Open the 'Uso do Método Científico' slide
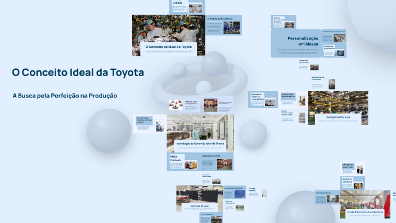This screenshot has width=396, height=223. click(x=150, y=124)
